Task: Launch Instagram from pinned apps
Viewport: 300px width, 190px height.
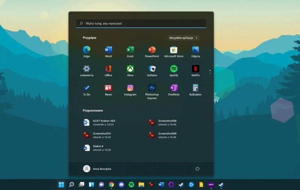Action: point(130,90)
